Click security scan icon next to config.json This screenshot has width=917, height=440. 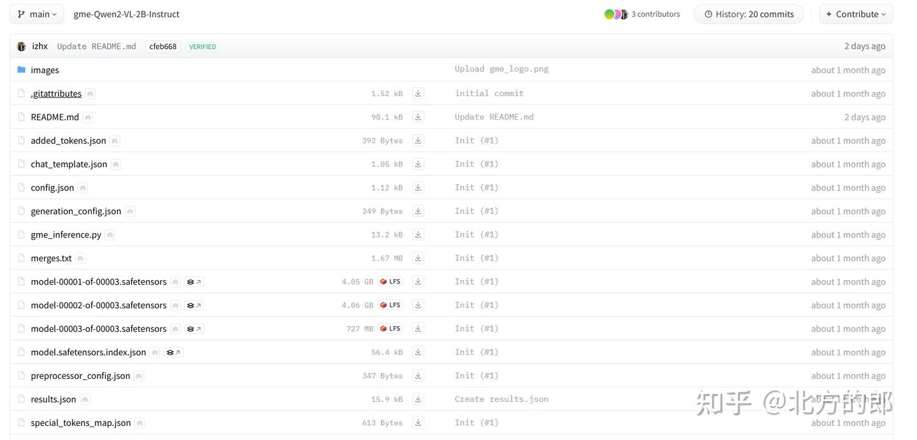(x=83, y=188)
